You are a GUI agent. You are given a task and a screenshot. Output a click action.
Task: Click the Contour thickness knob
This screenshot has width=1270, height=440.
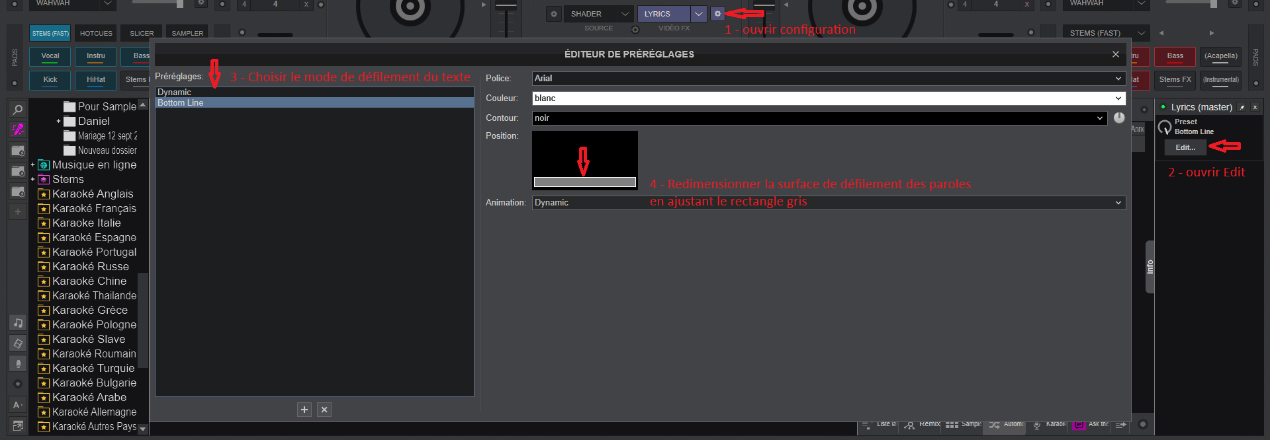[1119, 118]
